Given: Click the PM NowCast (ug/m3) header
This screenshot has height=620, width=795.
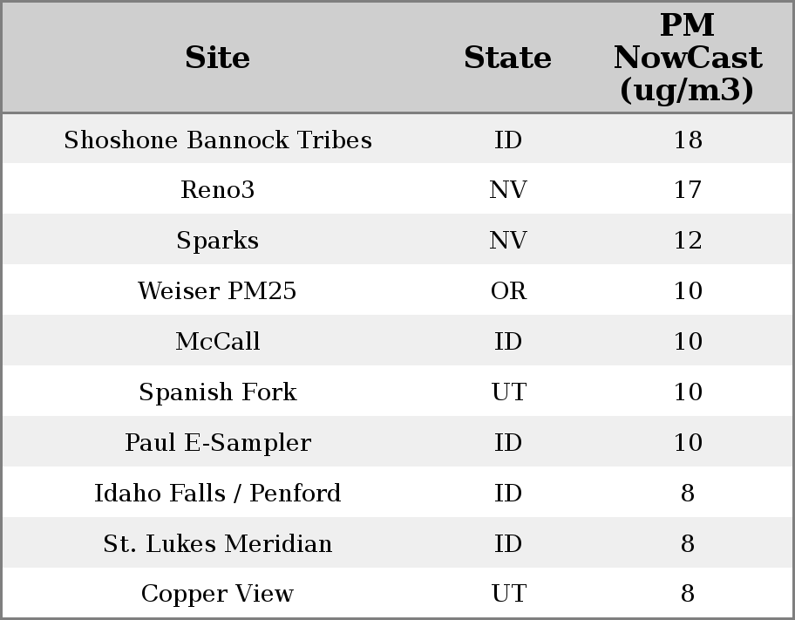Looking at the screenshot, I should (x=687, y=58).
